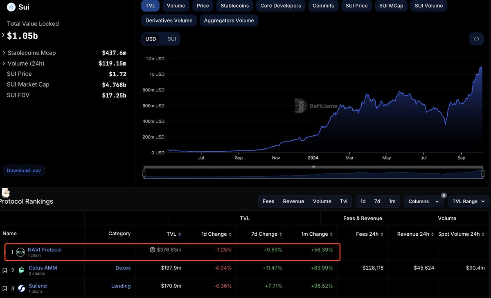Click the $228,118 fees cell
Image resolution: width=491 pixels, height=298 pixels.
373,268
